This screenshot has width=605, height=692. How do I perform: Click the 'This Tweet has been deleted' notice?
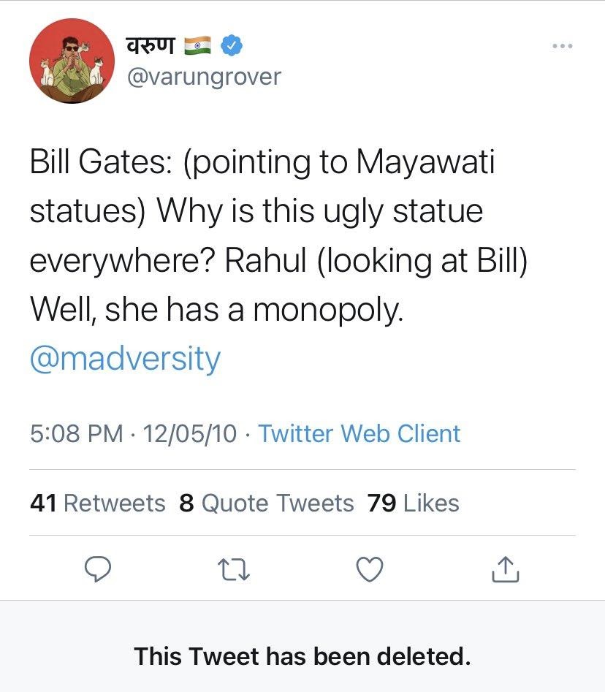tap(302, 656)
